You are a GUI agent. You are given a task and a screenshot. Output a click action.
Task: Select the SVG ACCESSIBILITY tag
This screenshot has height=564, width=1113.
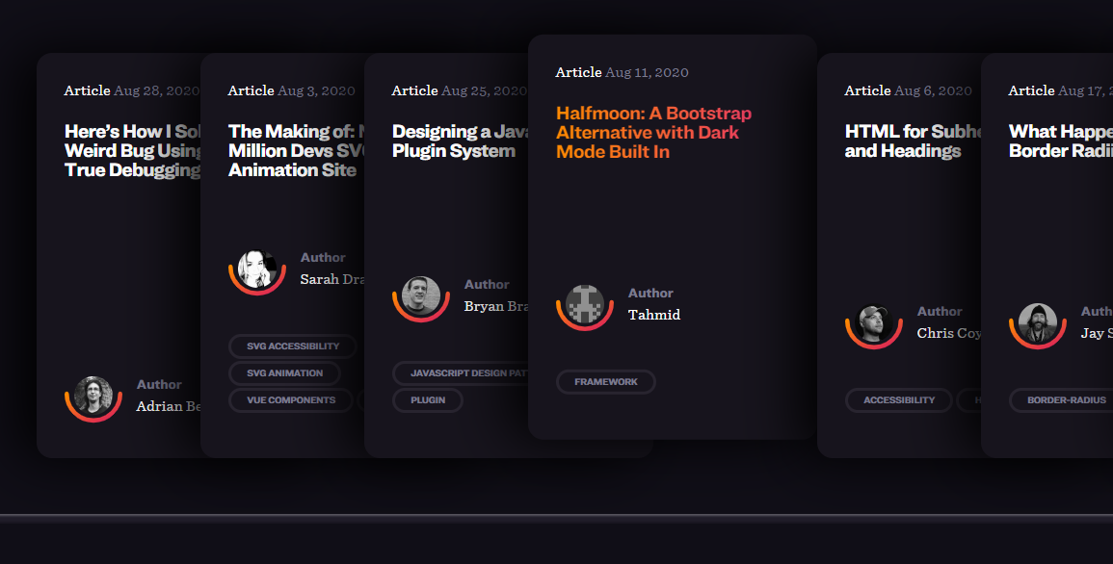coord(293,346)
